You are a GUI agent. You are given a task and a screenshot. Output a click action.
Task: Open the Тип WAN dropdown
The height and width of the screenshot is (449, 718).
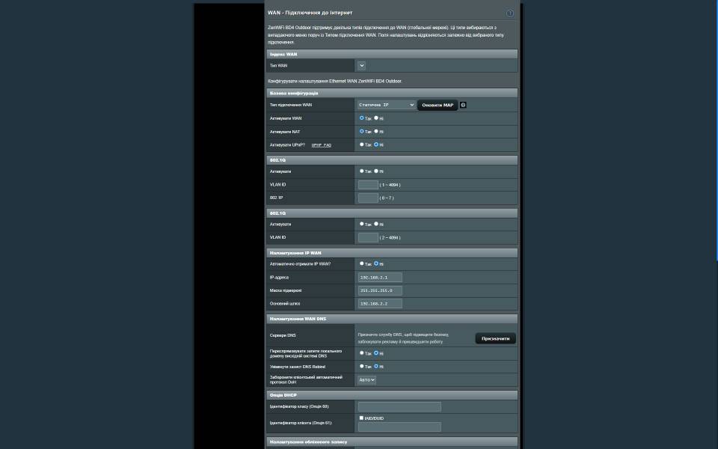pos(362,66)
